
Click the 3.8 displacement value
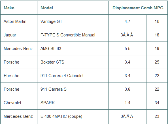pyautogui.click(x=127, y=89)
